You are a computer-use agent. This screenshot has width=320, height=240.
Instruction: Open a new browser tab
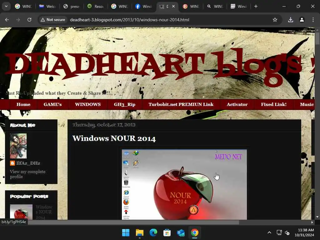[x=256, y=6]
